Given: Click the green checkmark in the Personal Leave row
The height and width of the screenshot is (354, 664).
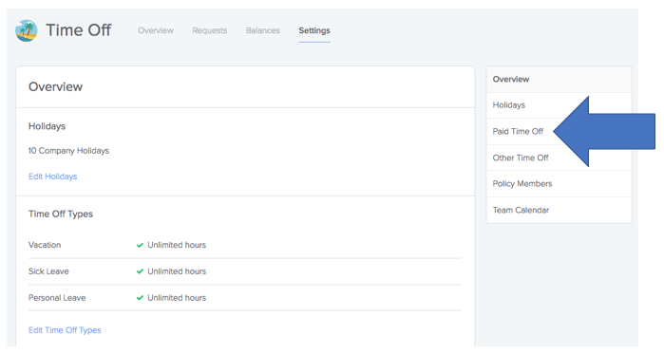Looking at the screenshot, I should pyautogui.click(x=140, y=298).
